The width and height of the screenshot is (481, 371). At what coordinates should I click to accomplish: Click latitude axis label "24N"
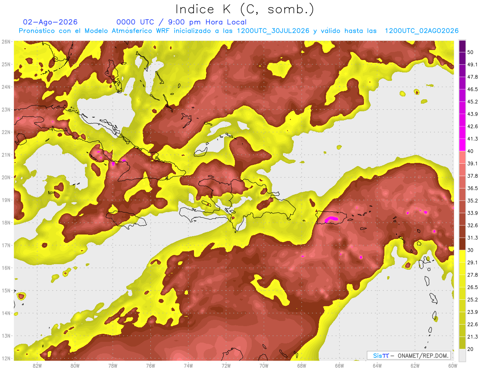(6, 87)
